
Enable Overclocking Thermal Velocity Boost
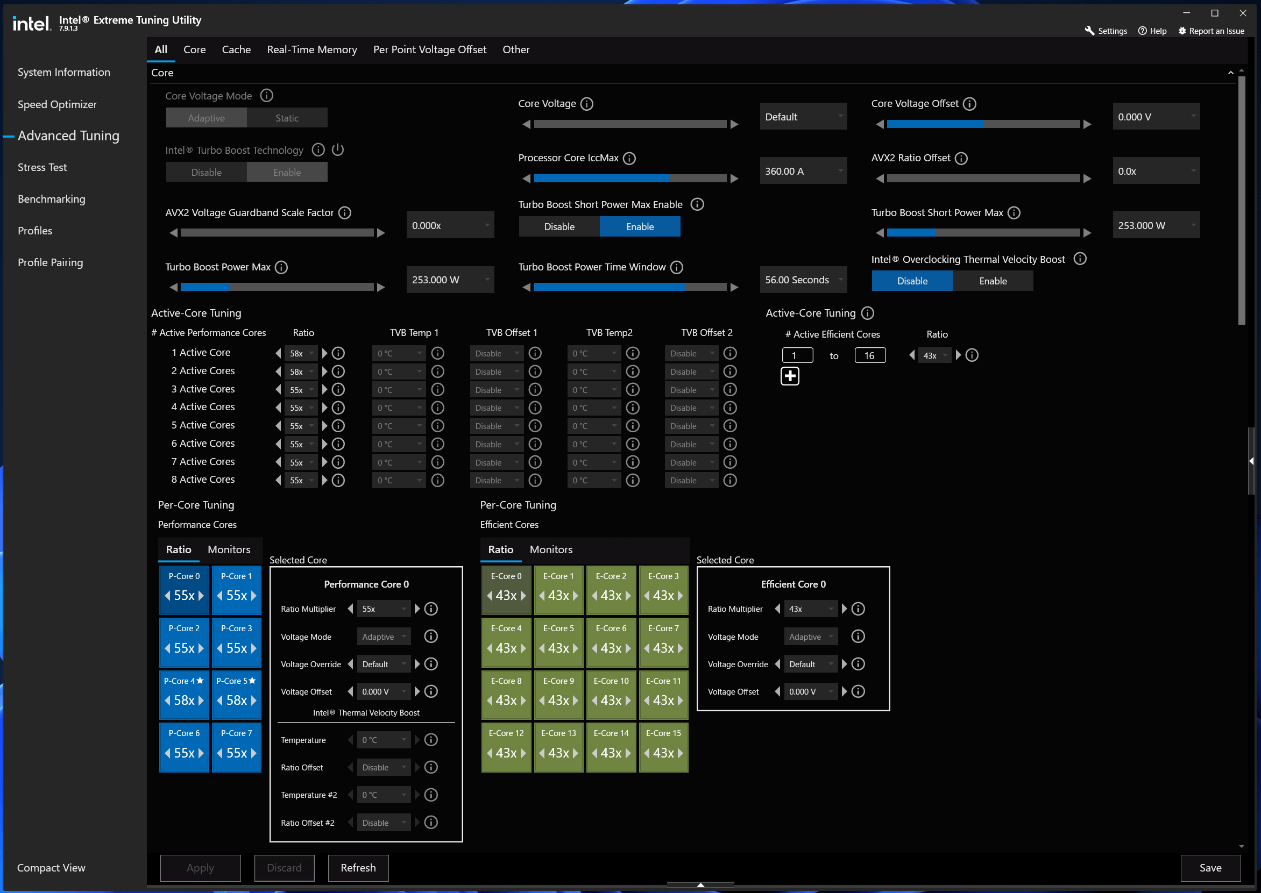[x=994, y=282]
